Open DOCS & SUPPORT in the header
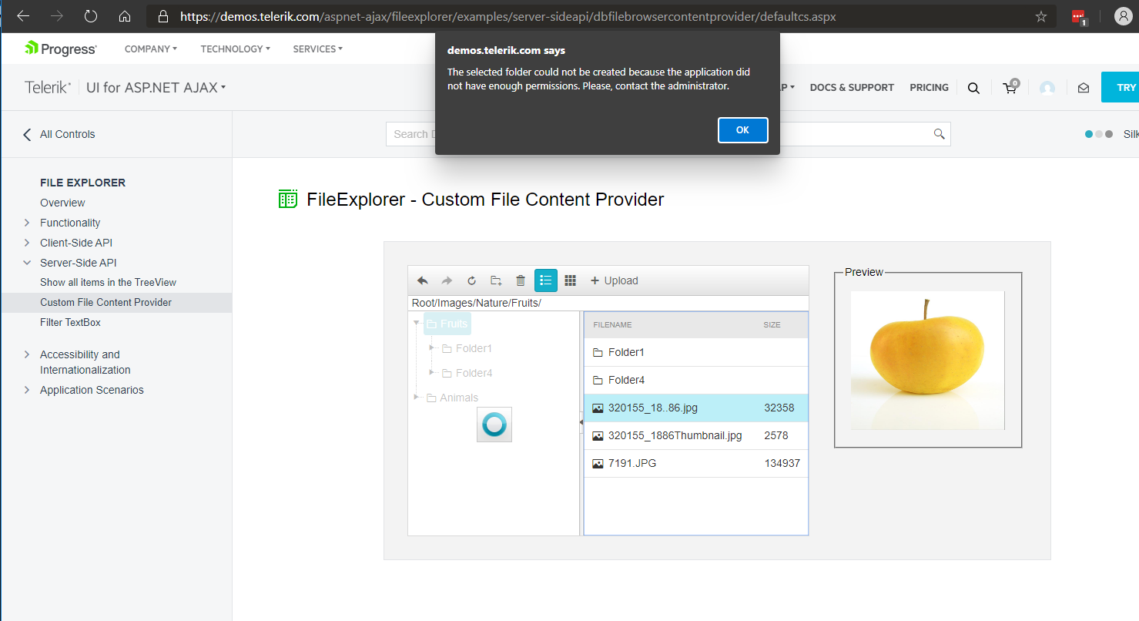1139x621 pixels. [x=852, y=88]
